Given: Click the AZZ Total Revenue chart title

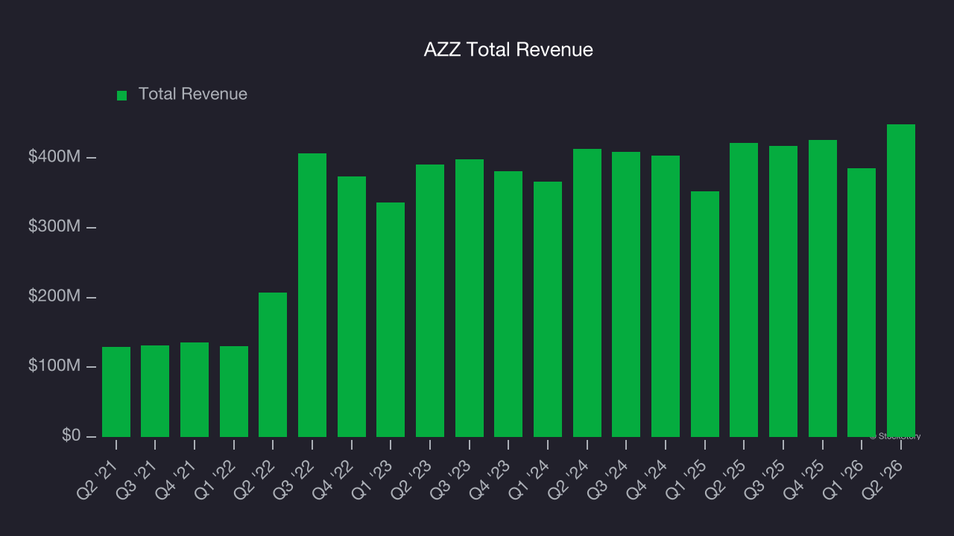Looking at the screenshot, I should click(x=508, y=50).
